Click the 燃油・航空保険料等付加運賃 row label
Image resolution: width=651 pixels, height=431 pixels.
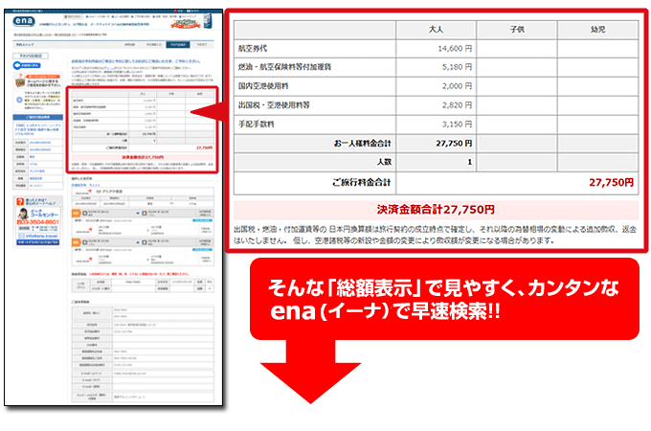[x=284, y=67]
